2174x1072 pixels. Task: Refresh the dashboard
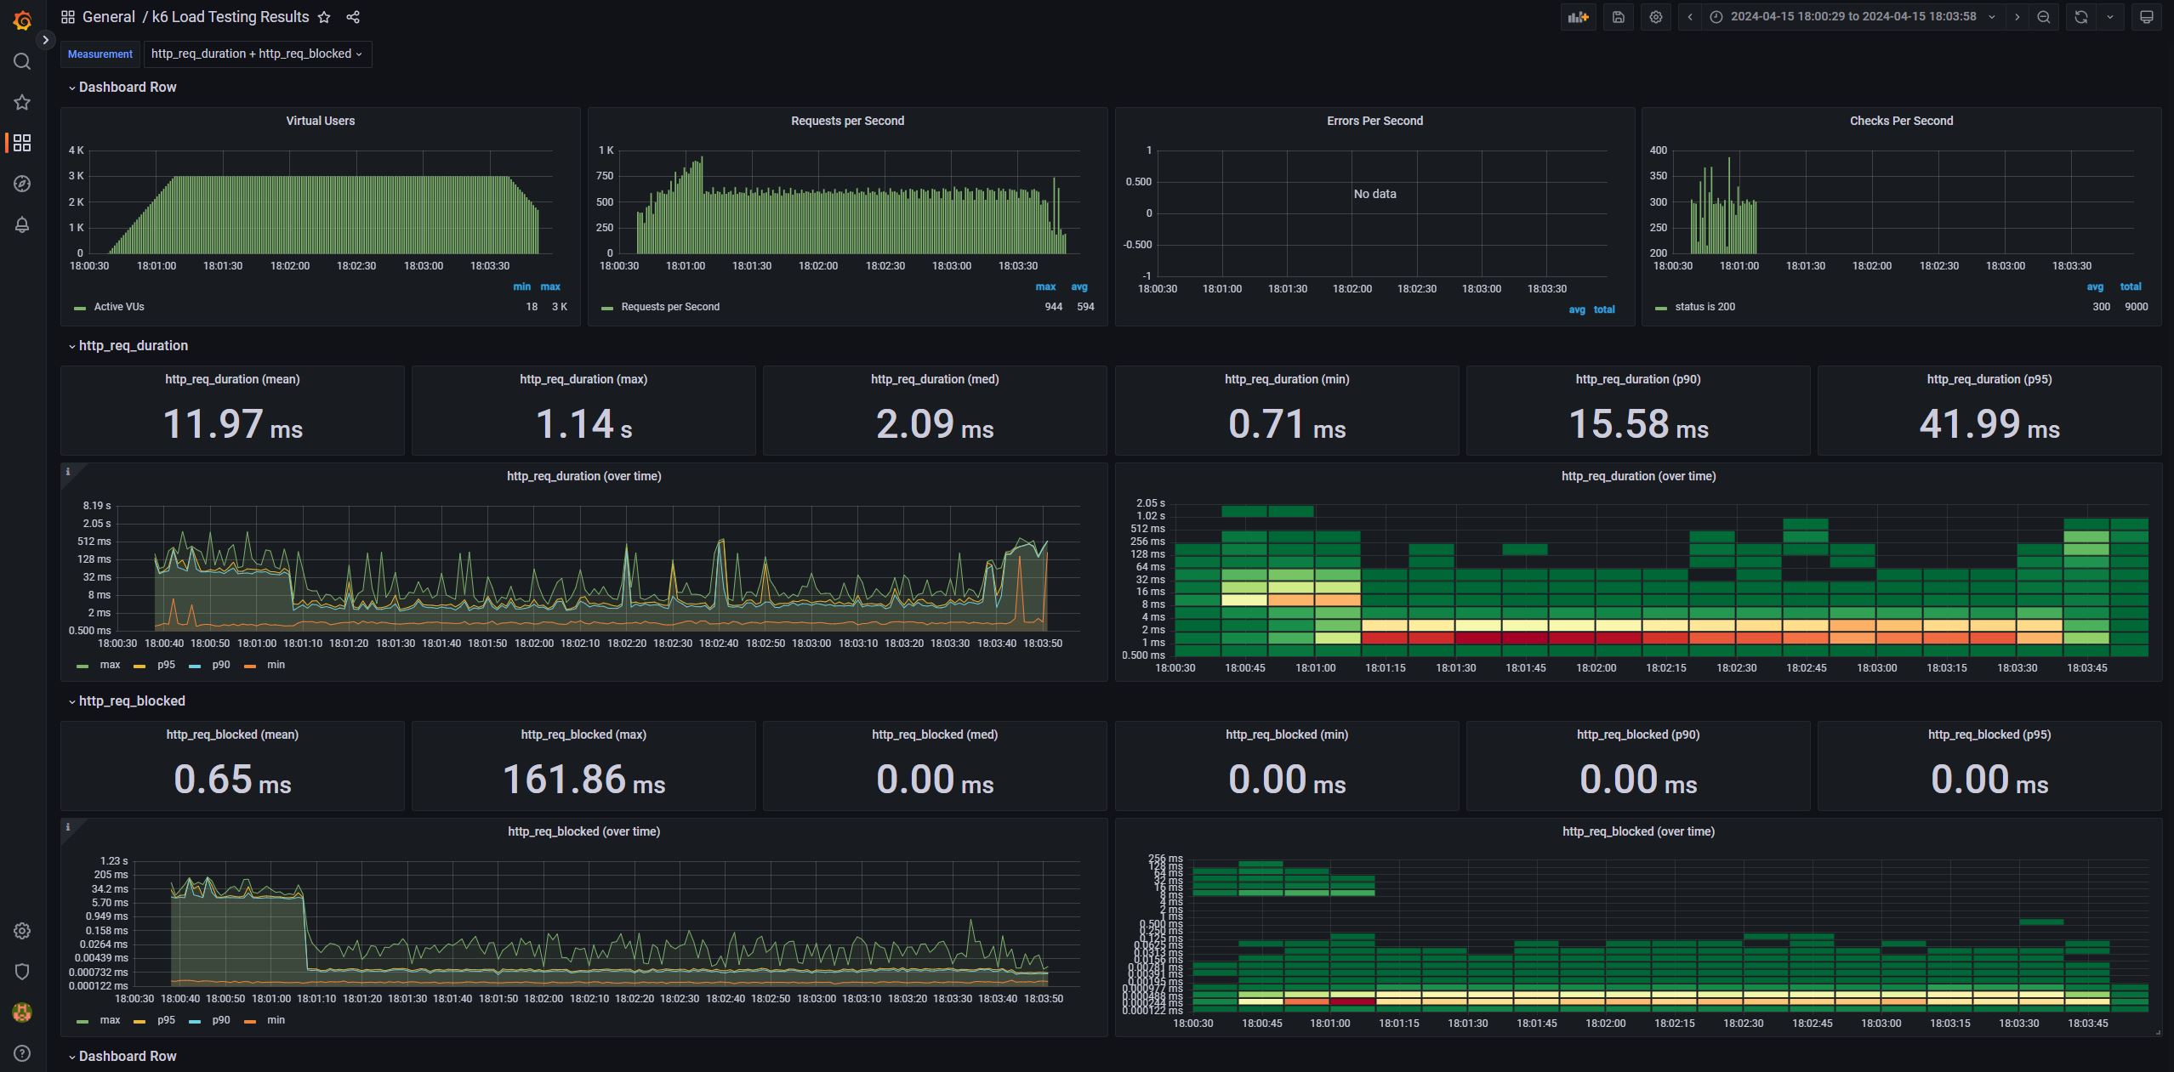[x=2081, y=17]
